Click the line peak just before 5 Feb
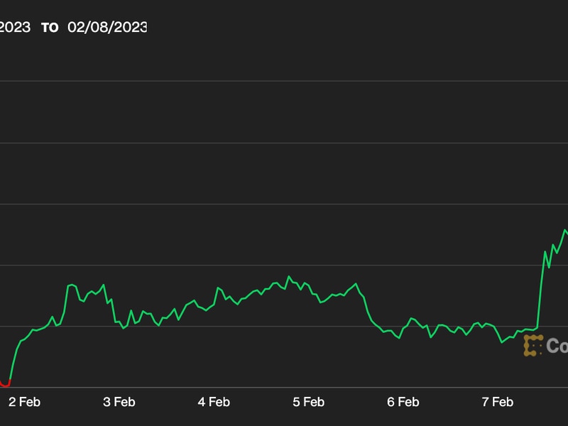 click(289, 276)
